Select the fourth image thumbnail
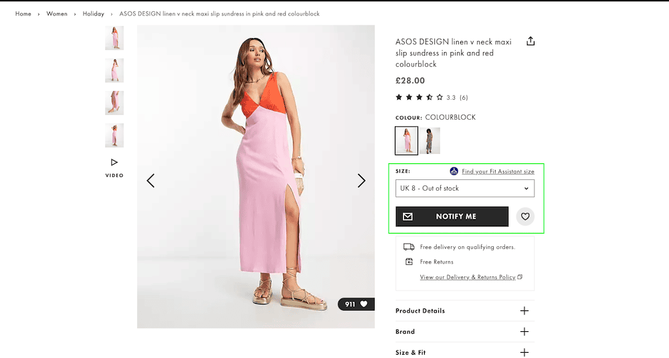Viewport: 669px width, 358px height. click(114, 135)
